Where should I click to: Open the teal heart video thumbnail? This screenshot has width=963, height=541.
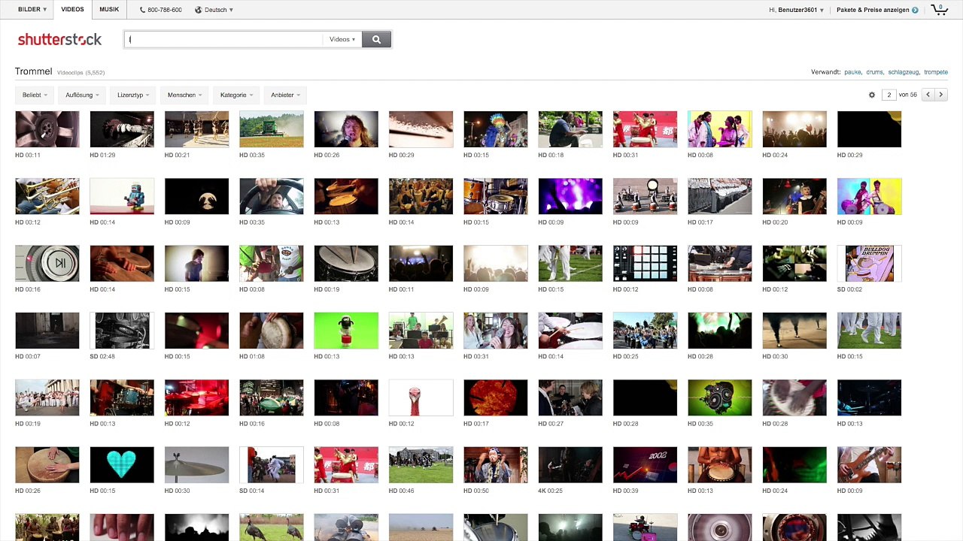(x=122, y=464)
